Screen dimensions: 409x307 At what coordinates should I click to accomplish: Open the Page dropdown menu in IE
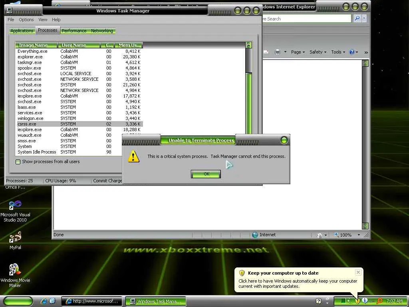point(298,52)
